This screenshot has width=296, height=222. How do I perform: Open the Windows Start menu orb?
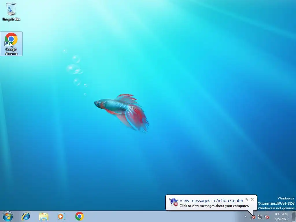(8, 216)
